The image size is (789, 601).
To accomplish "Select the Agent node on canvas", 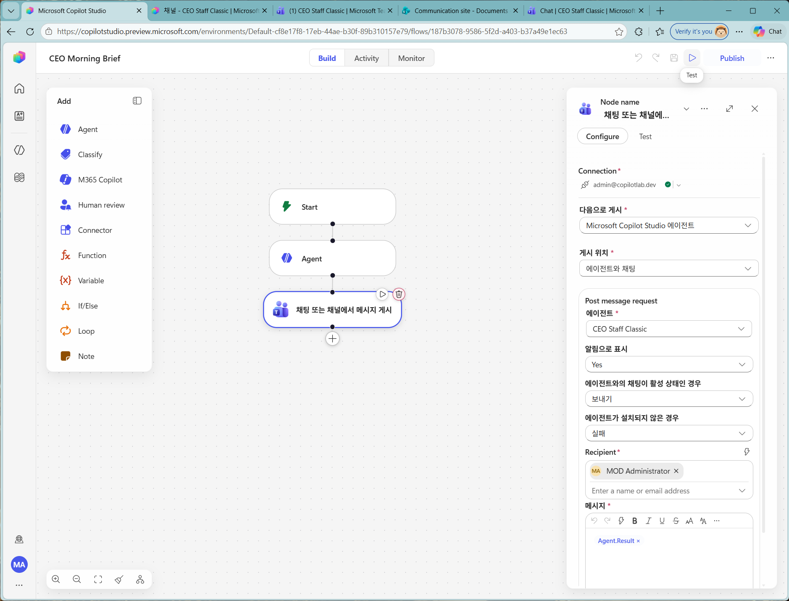I will [332, 258].
